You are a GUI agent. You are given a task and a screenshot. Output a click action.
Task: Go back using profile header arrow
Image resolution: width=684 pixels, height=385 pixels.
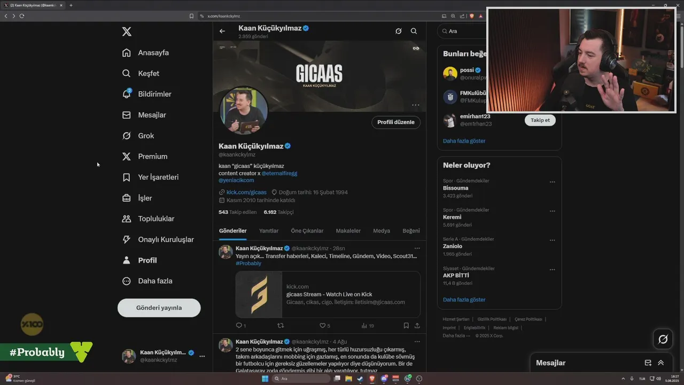point(222,31)
